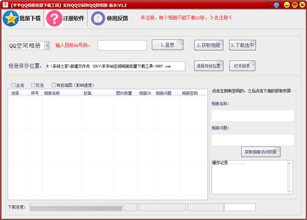Click the 3.下载选中 button
Image resolution: width=307 pixels, height=220 pixels.
pos(243,46)
